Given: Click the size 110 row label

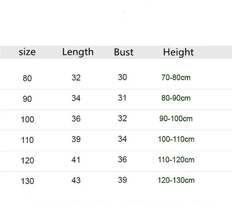Looking at the screenshot, I should pos(27,140).
